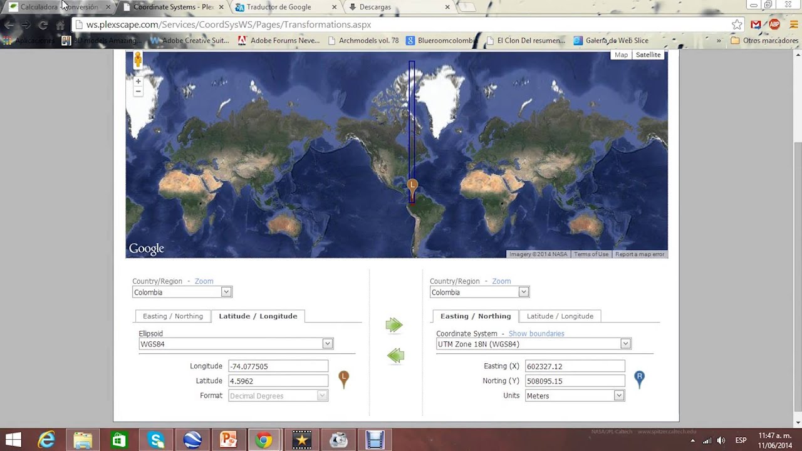
Task: Bookmark this page with the star icon
Action: pos(737,24)
